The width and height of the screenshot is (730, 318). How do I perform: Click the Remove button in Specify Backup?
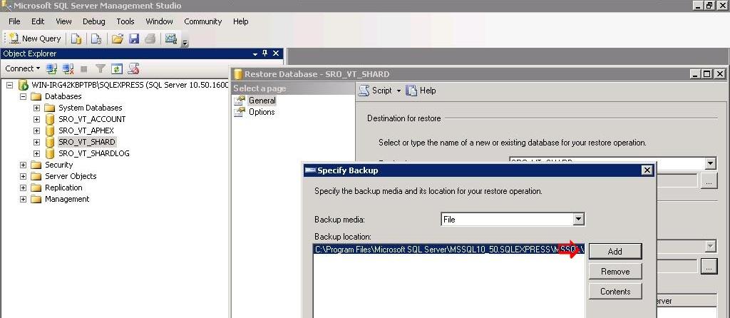(x=615, y=272)
